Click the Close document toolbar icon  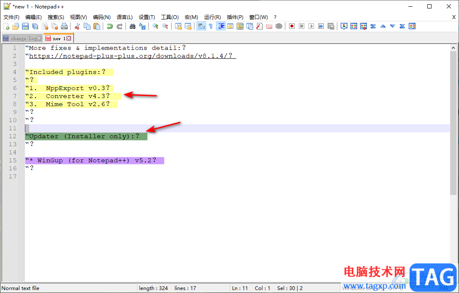pyautogui.click(x=45, y=26)
